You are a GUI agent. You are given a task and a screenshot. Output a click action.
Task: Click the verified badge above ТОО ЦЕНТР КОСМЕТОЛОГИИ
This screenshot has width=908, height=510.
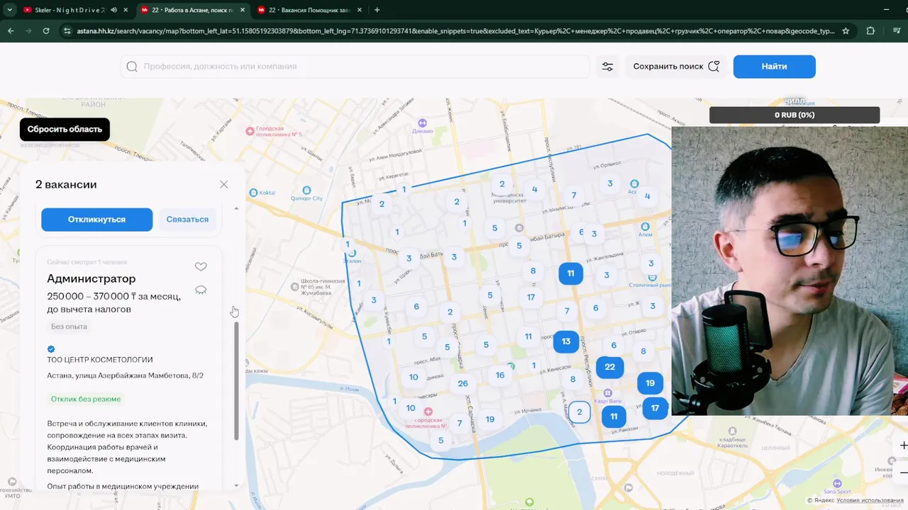coord(51,348)
